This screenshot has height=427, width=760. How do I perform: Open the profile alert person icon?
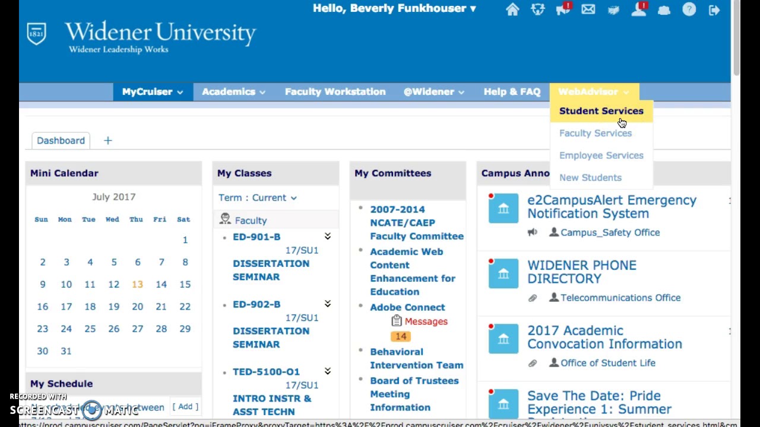click(x=639, y=9)
